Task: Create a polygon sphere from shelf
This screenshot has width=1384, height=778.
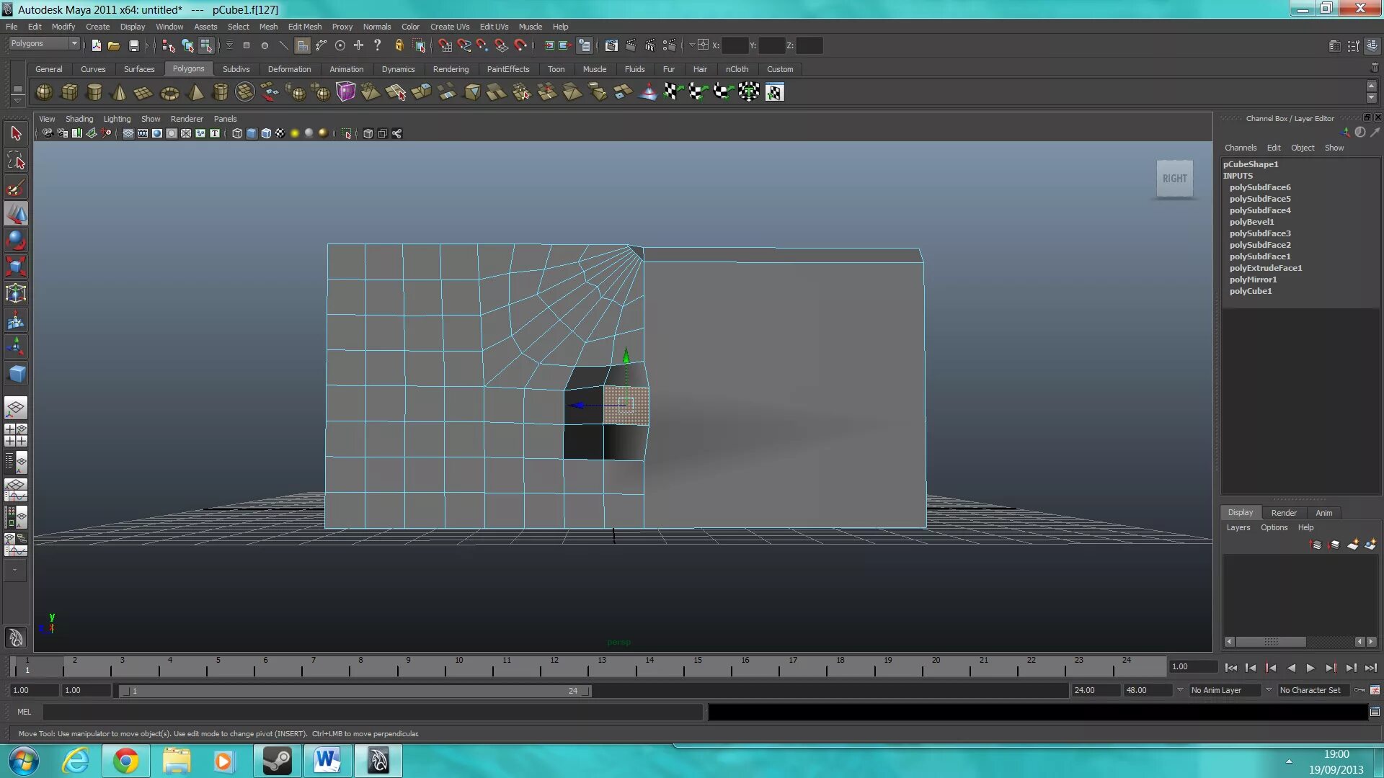Action: 44,92
